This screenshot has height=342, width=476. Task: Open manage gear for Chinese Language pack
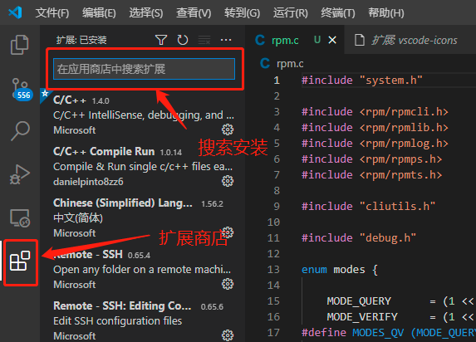click(228, 232)
